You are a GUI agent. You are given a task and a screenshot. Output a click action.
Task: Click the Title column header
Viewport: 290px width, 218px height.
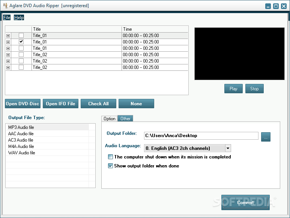point(77,29)
